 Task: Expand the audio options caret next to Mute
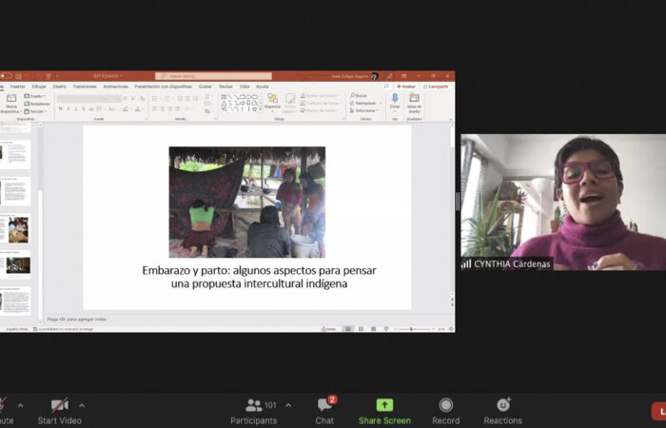click(20, 405)
